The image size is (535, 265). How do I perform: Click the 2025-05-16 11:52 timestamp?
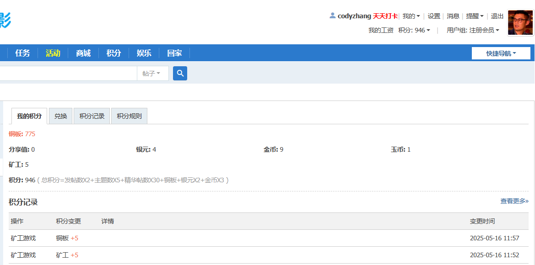[x=494, y=255]
